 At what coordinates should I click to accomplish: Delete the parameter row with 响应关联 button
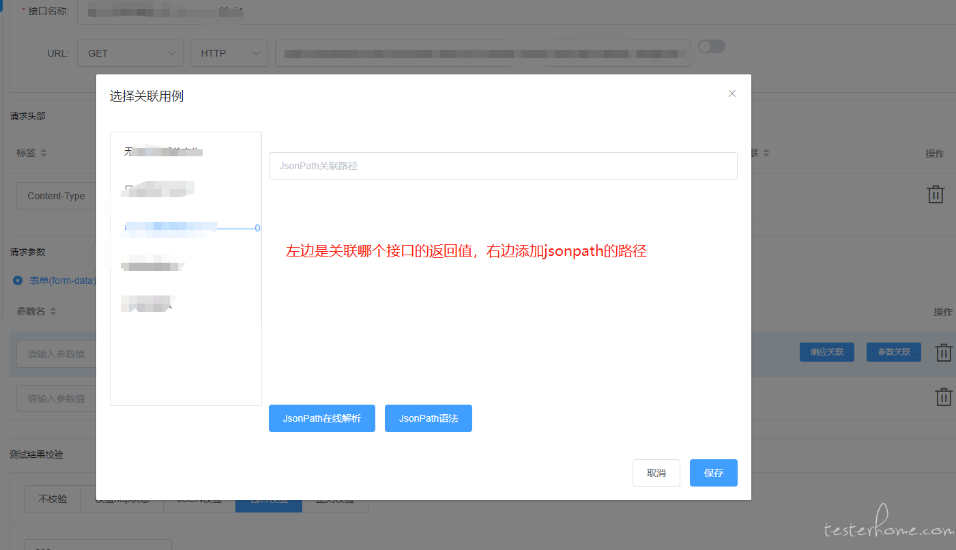(x=944, y=353)
